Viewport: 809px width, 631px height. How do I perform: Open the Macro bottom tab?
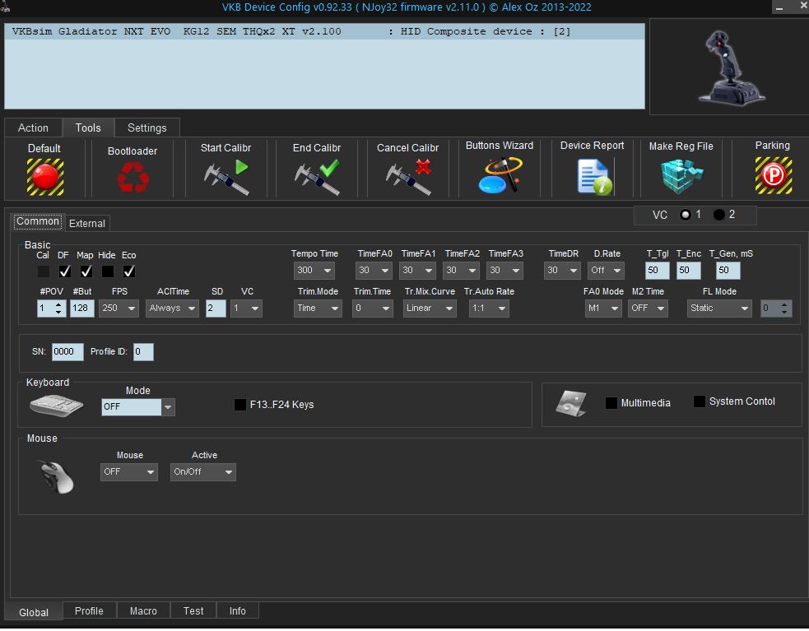(143, 611)
